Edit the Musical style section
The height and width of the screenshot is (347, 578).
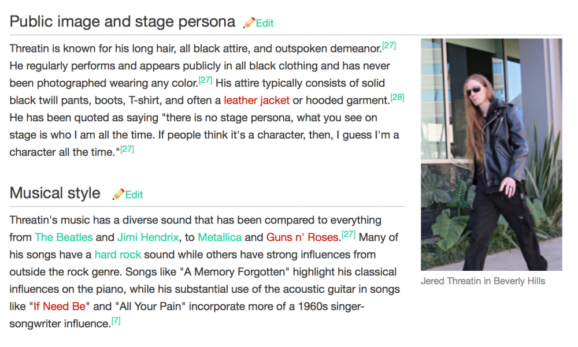(x=134, y=195)
